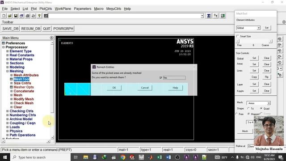Enable the Smart Size checkbox
286x161 pixels.
238,36
